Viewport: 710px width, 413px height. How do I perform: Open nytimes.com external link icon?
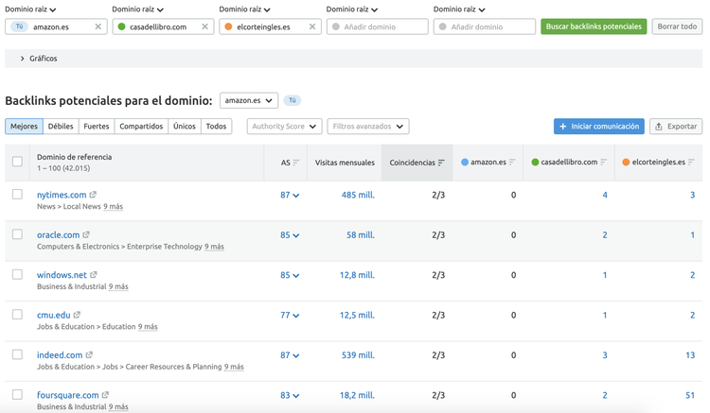pos(93,195)
